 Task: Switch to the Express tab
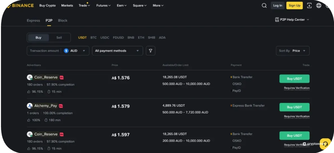tap(33, 20)
